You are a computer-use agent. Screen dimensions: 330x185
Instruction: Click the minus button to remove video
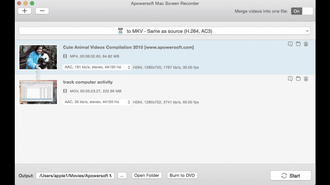[x=42, y=11]
